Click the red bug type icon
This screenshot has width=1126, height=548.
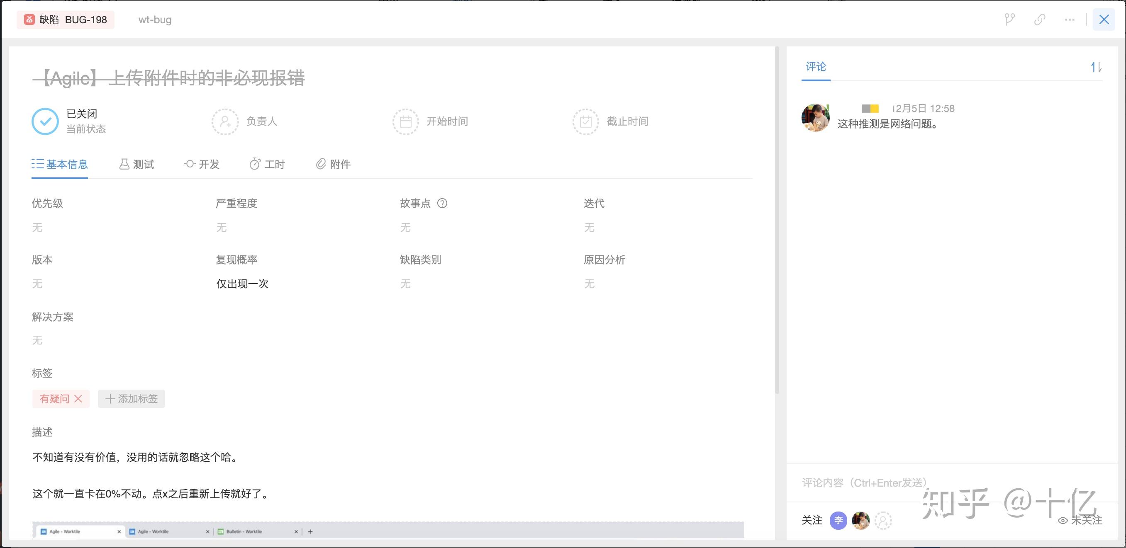point(29,19)
